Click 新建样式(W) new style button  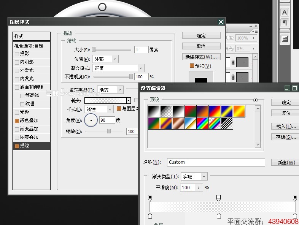coord(201,57)
